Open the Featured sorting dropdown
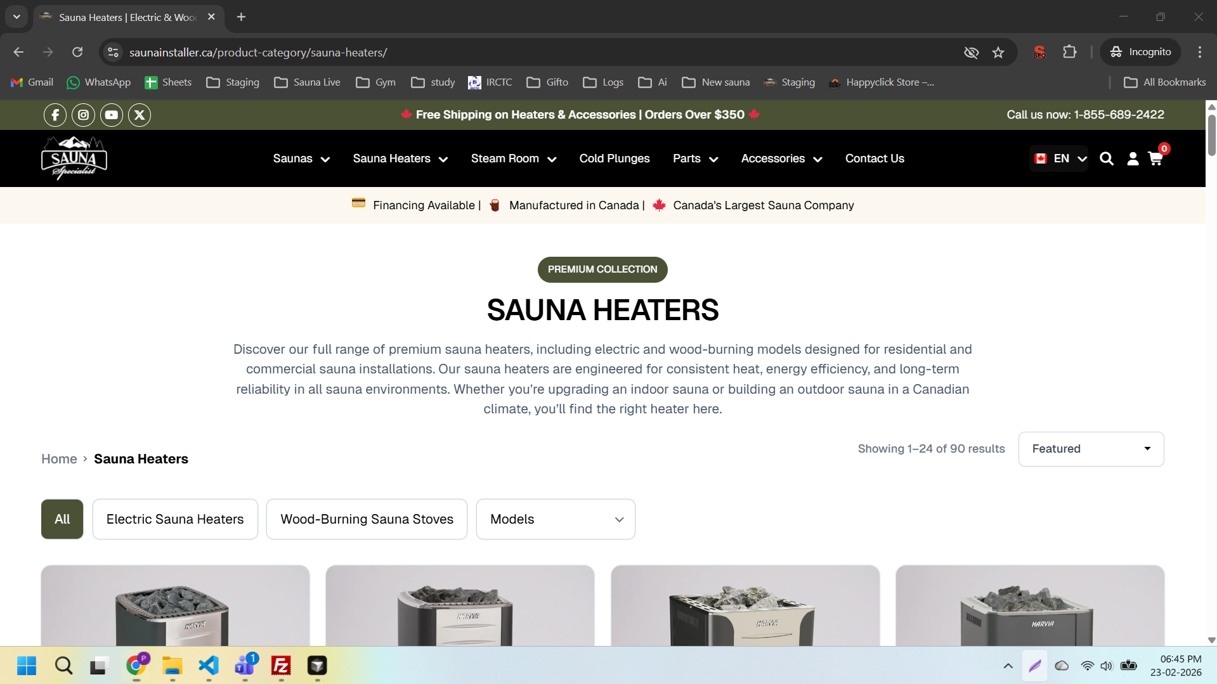Image resolution: width=1217 pixels, height=684 pixels. [x=1091, y=449]
